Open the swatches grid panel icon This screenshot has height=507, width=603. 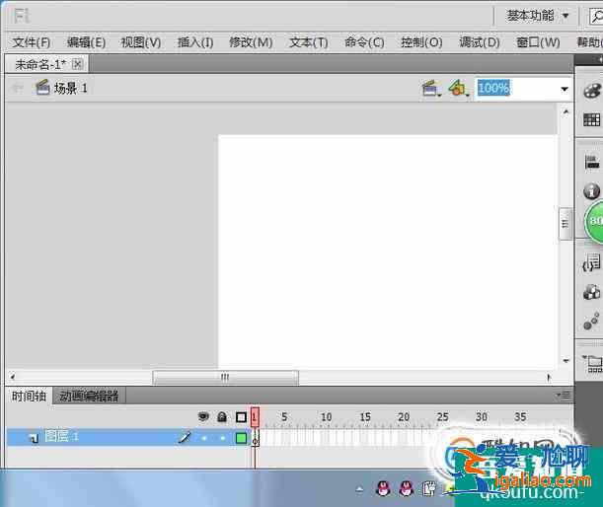click(591, 120)
